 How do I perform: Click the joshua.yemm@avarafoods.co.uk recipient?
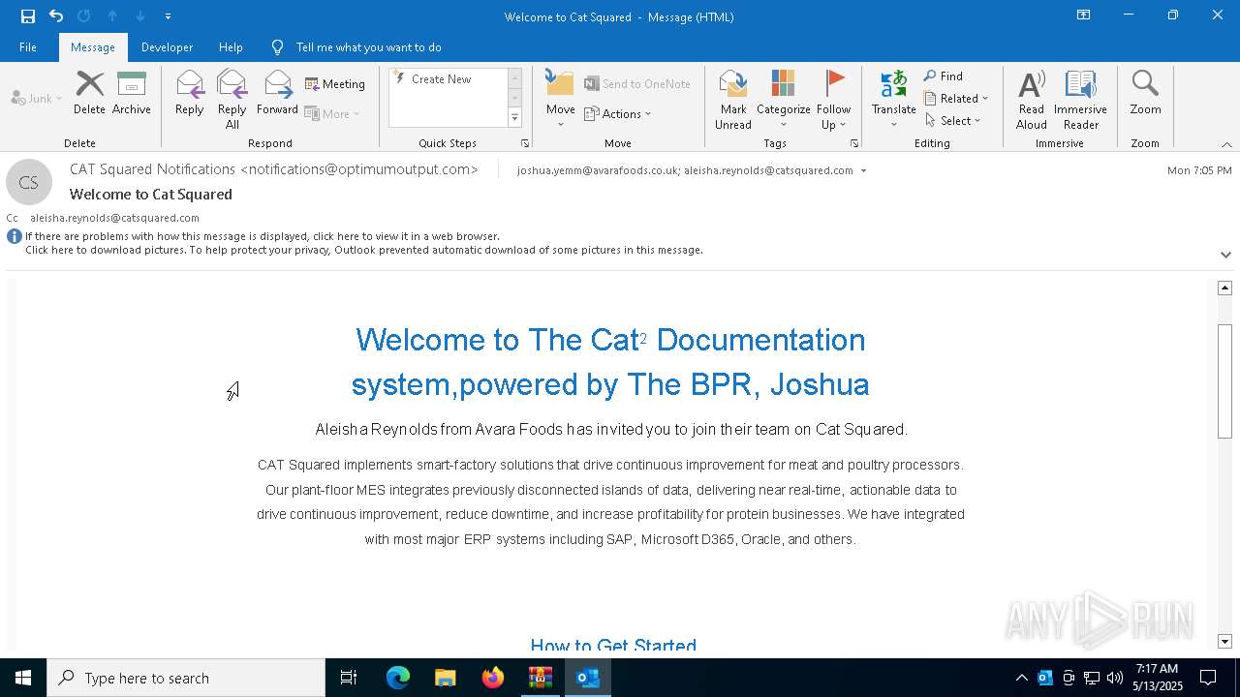pyautogui.click(x=597, y=170)
